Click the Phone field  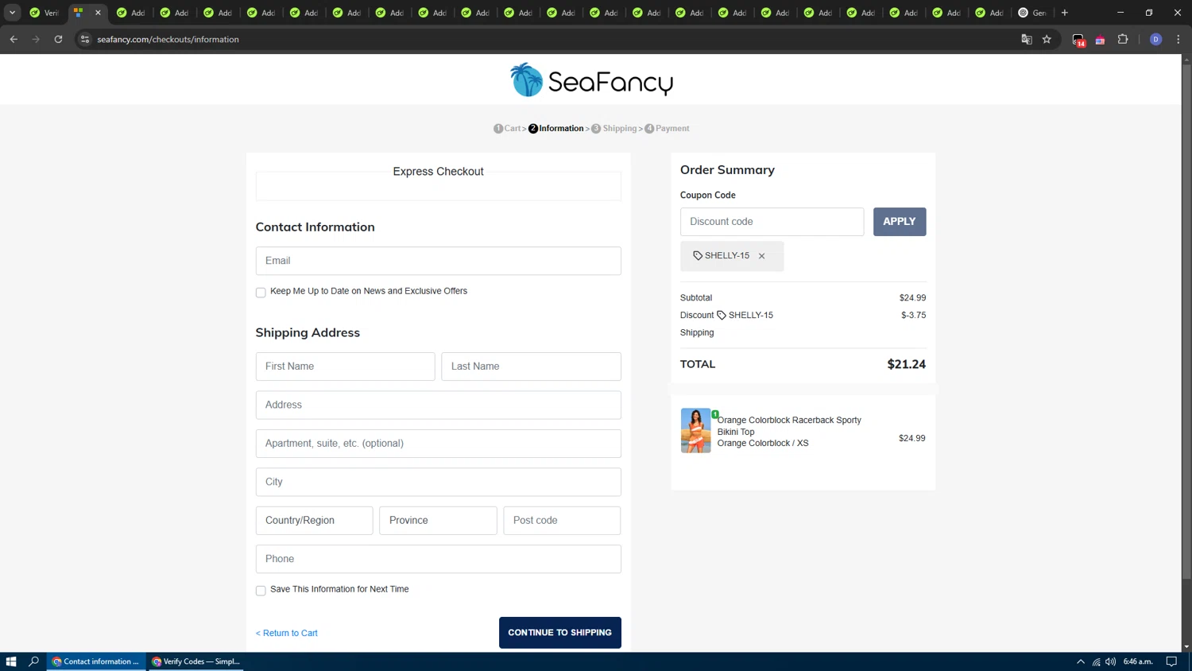[x=438, y=559]
